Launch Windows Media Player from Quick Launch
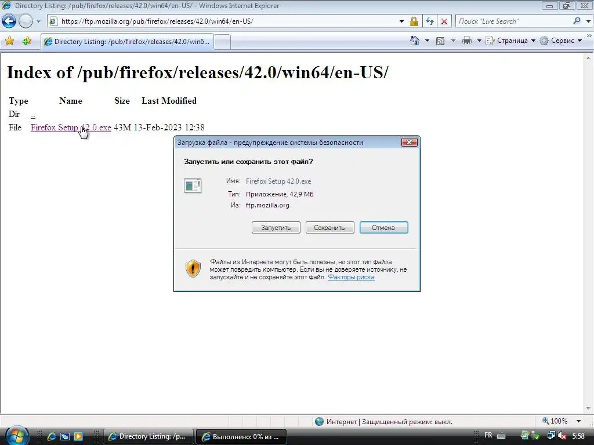The width and height of the screenshot is (594, 445). [x=78, y=436]
